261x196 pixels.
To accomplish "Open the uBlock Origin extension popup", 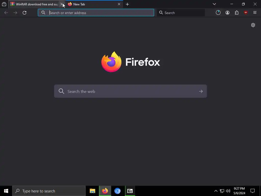I will [246, 13].
